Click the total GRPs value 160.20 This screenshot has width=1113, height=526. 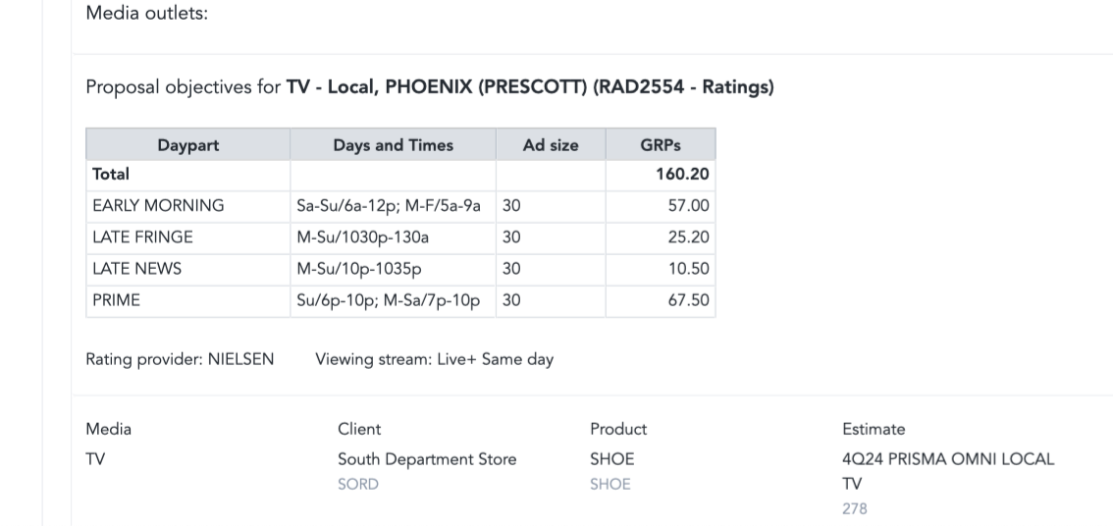click(x=681, y=174)
